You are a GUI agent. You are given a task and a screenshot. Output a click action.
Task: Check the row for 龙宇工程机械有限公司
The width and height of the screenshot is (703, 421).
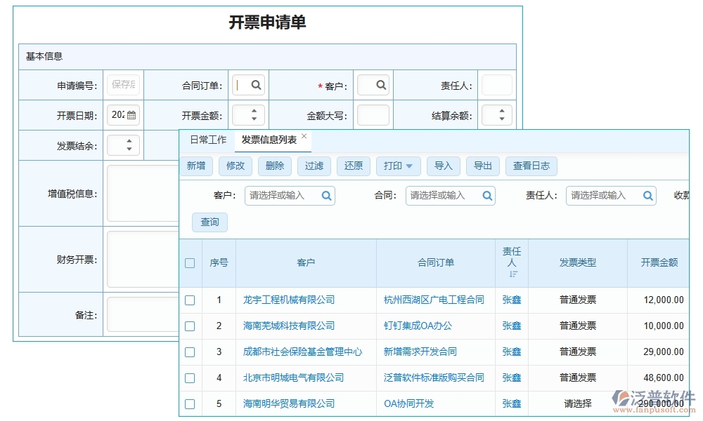tap(190, 300)
